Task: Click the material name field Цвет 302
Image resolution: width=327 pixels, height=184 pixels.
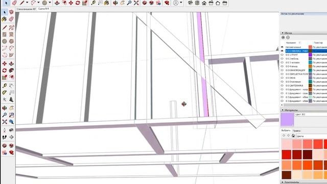Action: click(311, 114)
